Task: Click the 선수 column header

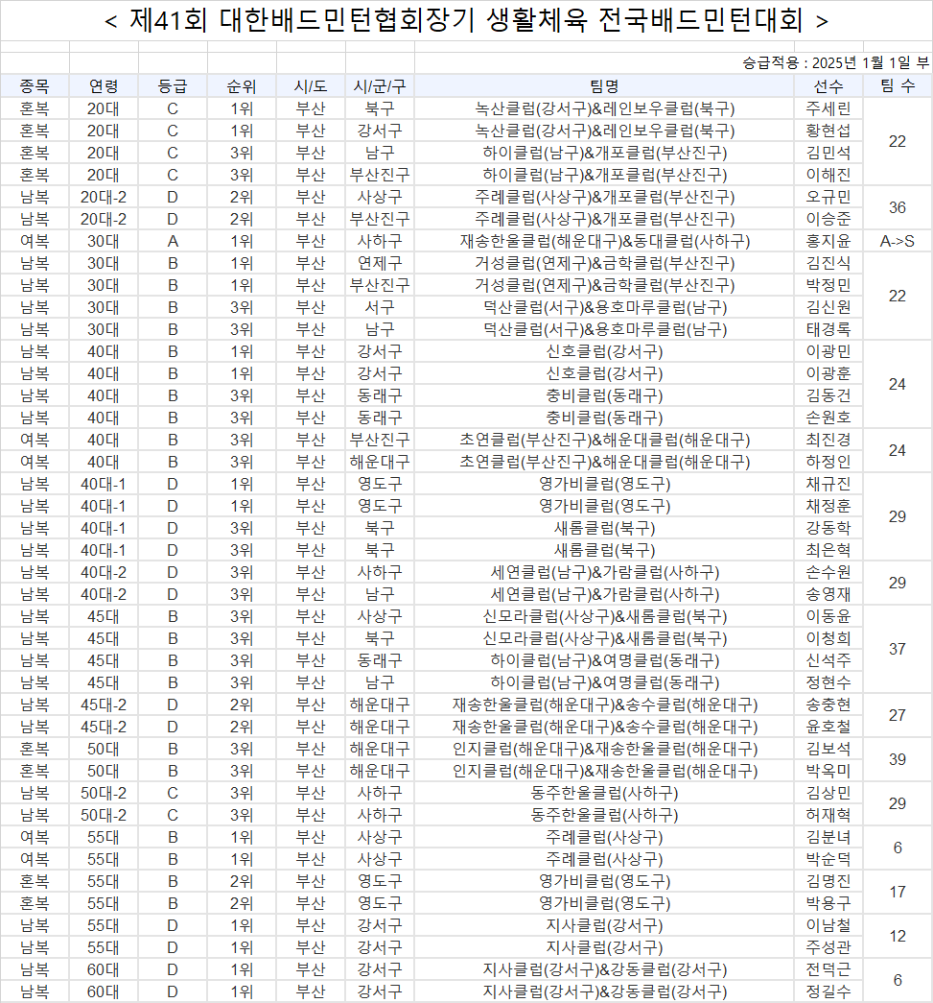Action: [x=828, y=85]
